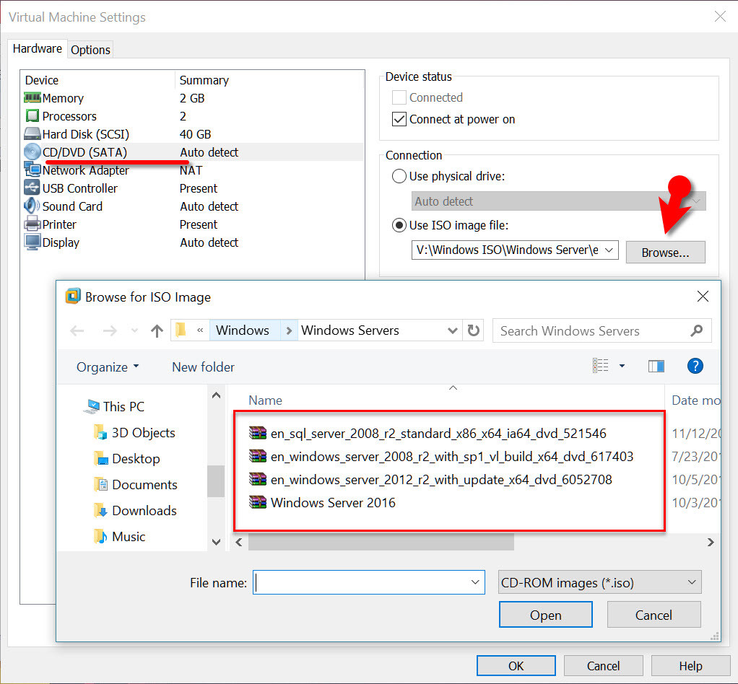This screenshot has height=684, width=738.
Task: Click en_sql_server_2008 archive file icon
Action: pyautogui.click(x=258, y=433)
